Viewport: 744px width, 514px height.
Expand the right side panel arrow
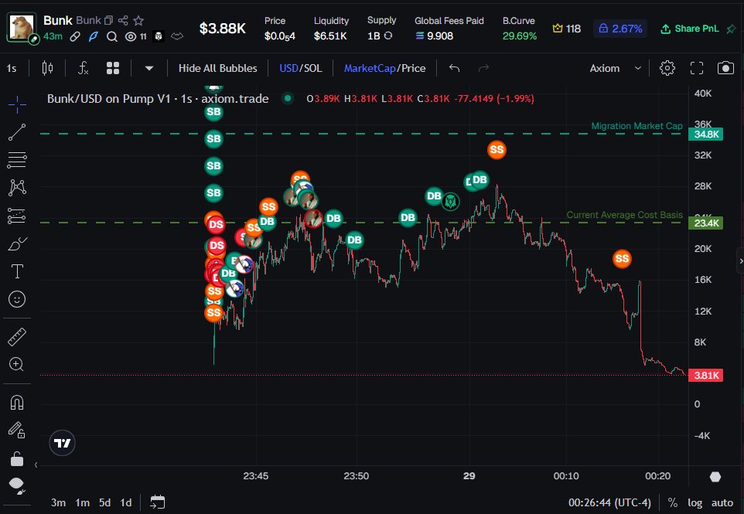[740, 260]
